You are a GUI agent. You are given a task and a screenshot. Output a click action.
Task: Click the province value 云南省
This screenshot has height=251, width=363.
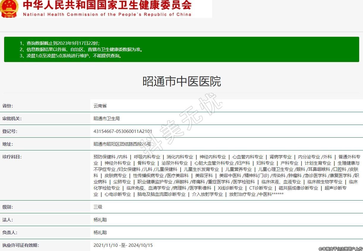100,106
